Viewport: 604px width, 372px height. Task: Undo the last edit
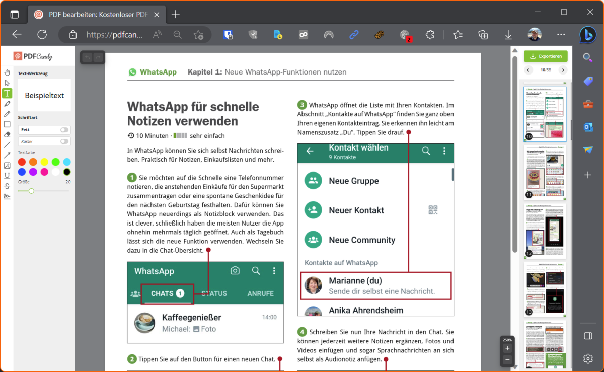[87, 57]
